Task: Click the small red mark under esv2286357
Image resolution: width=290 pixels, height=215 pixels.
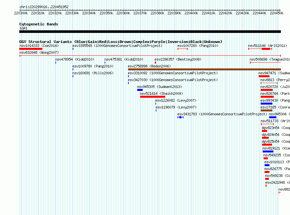Action: coord(155,63)
